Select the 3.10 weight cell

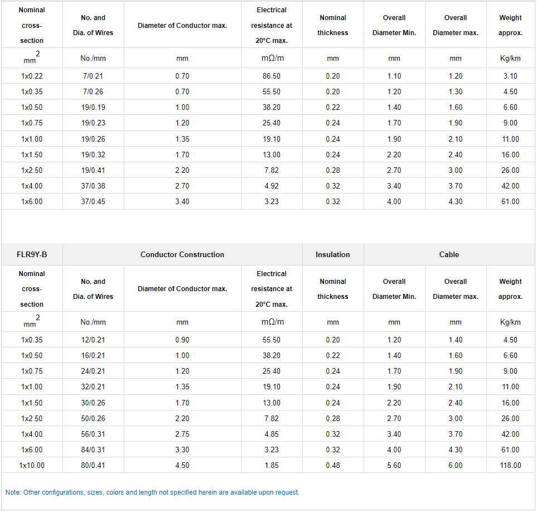510,76
